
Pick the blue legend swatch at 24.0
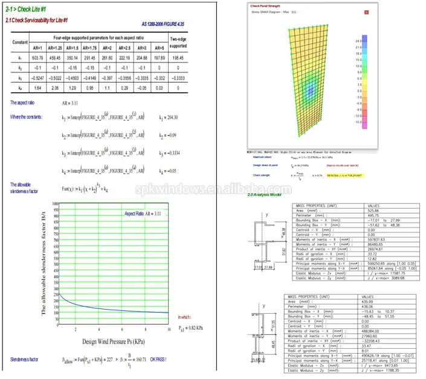364,38
